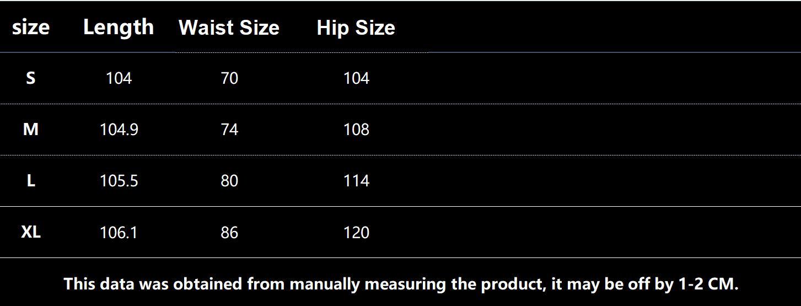Click the Waist Size value 80
The width and height of the screenshot is (801, 306).
click(x=229, y=181)
